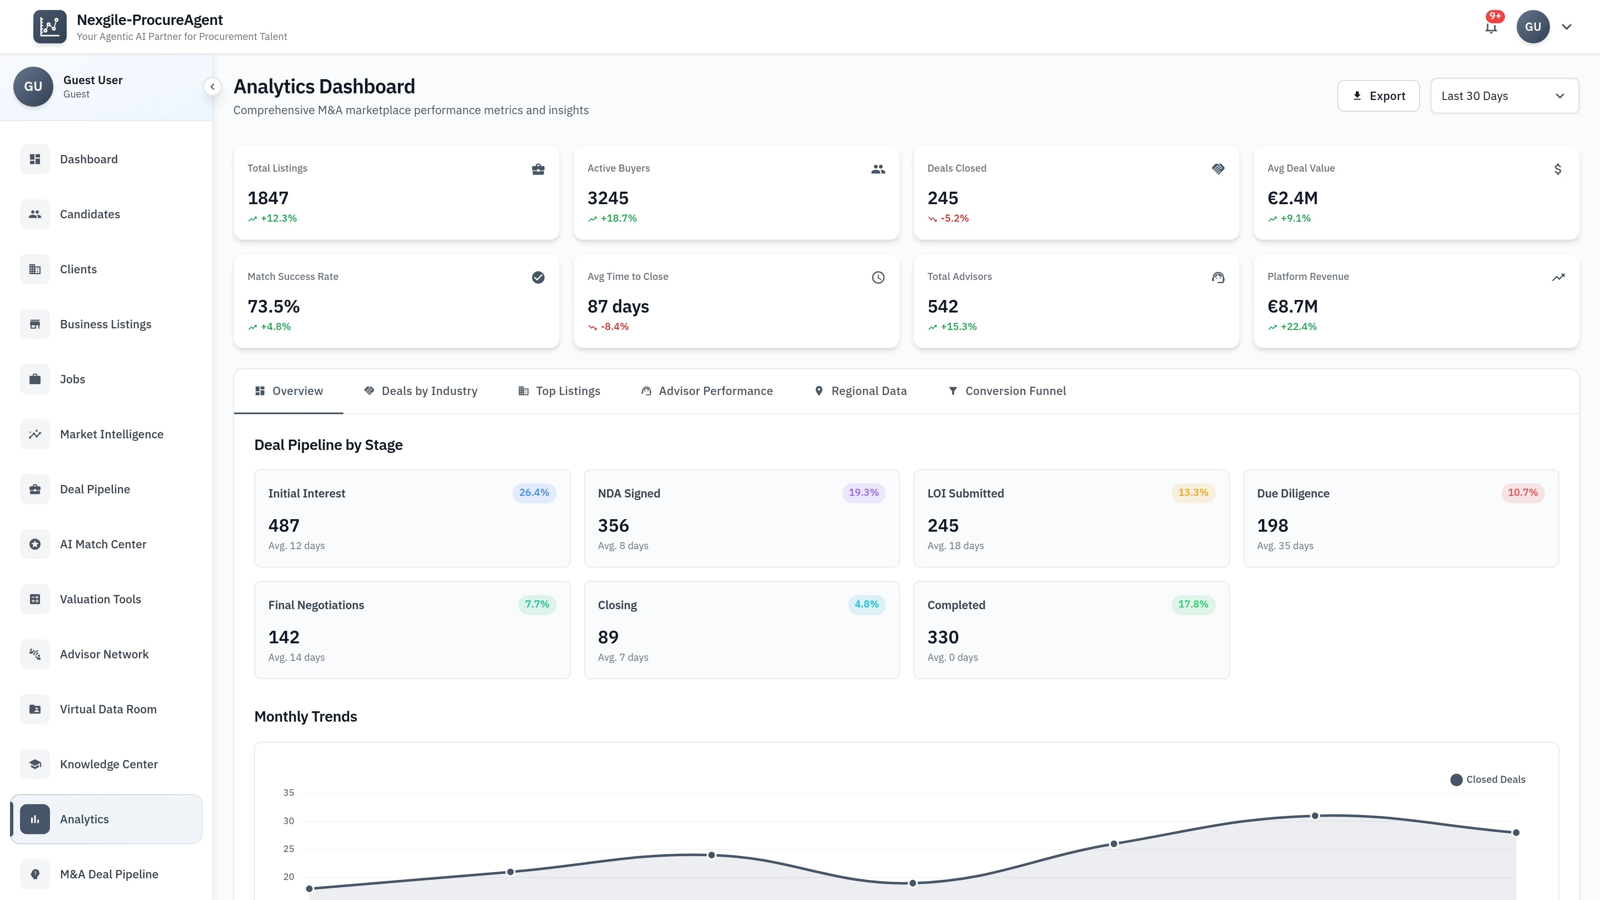
Task: Open the Valuation Tools icon
Action: [x=35, y=599]
